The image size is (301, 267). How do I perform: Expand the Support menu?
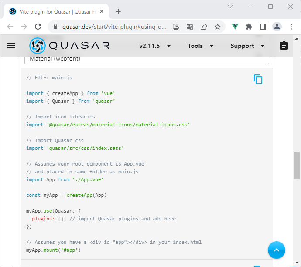pos(248,46)
